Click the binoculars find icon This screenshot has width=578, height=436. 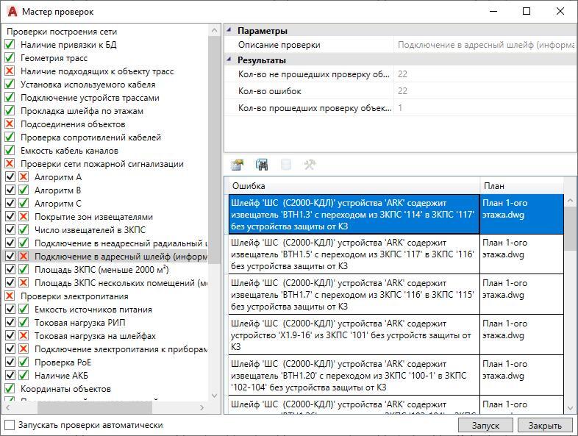[261, 165]
